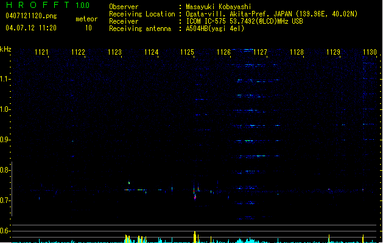Click the 1130 time axis marker
The image size is (383, 243).
370,52
